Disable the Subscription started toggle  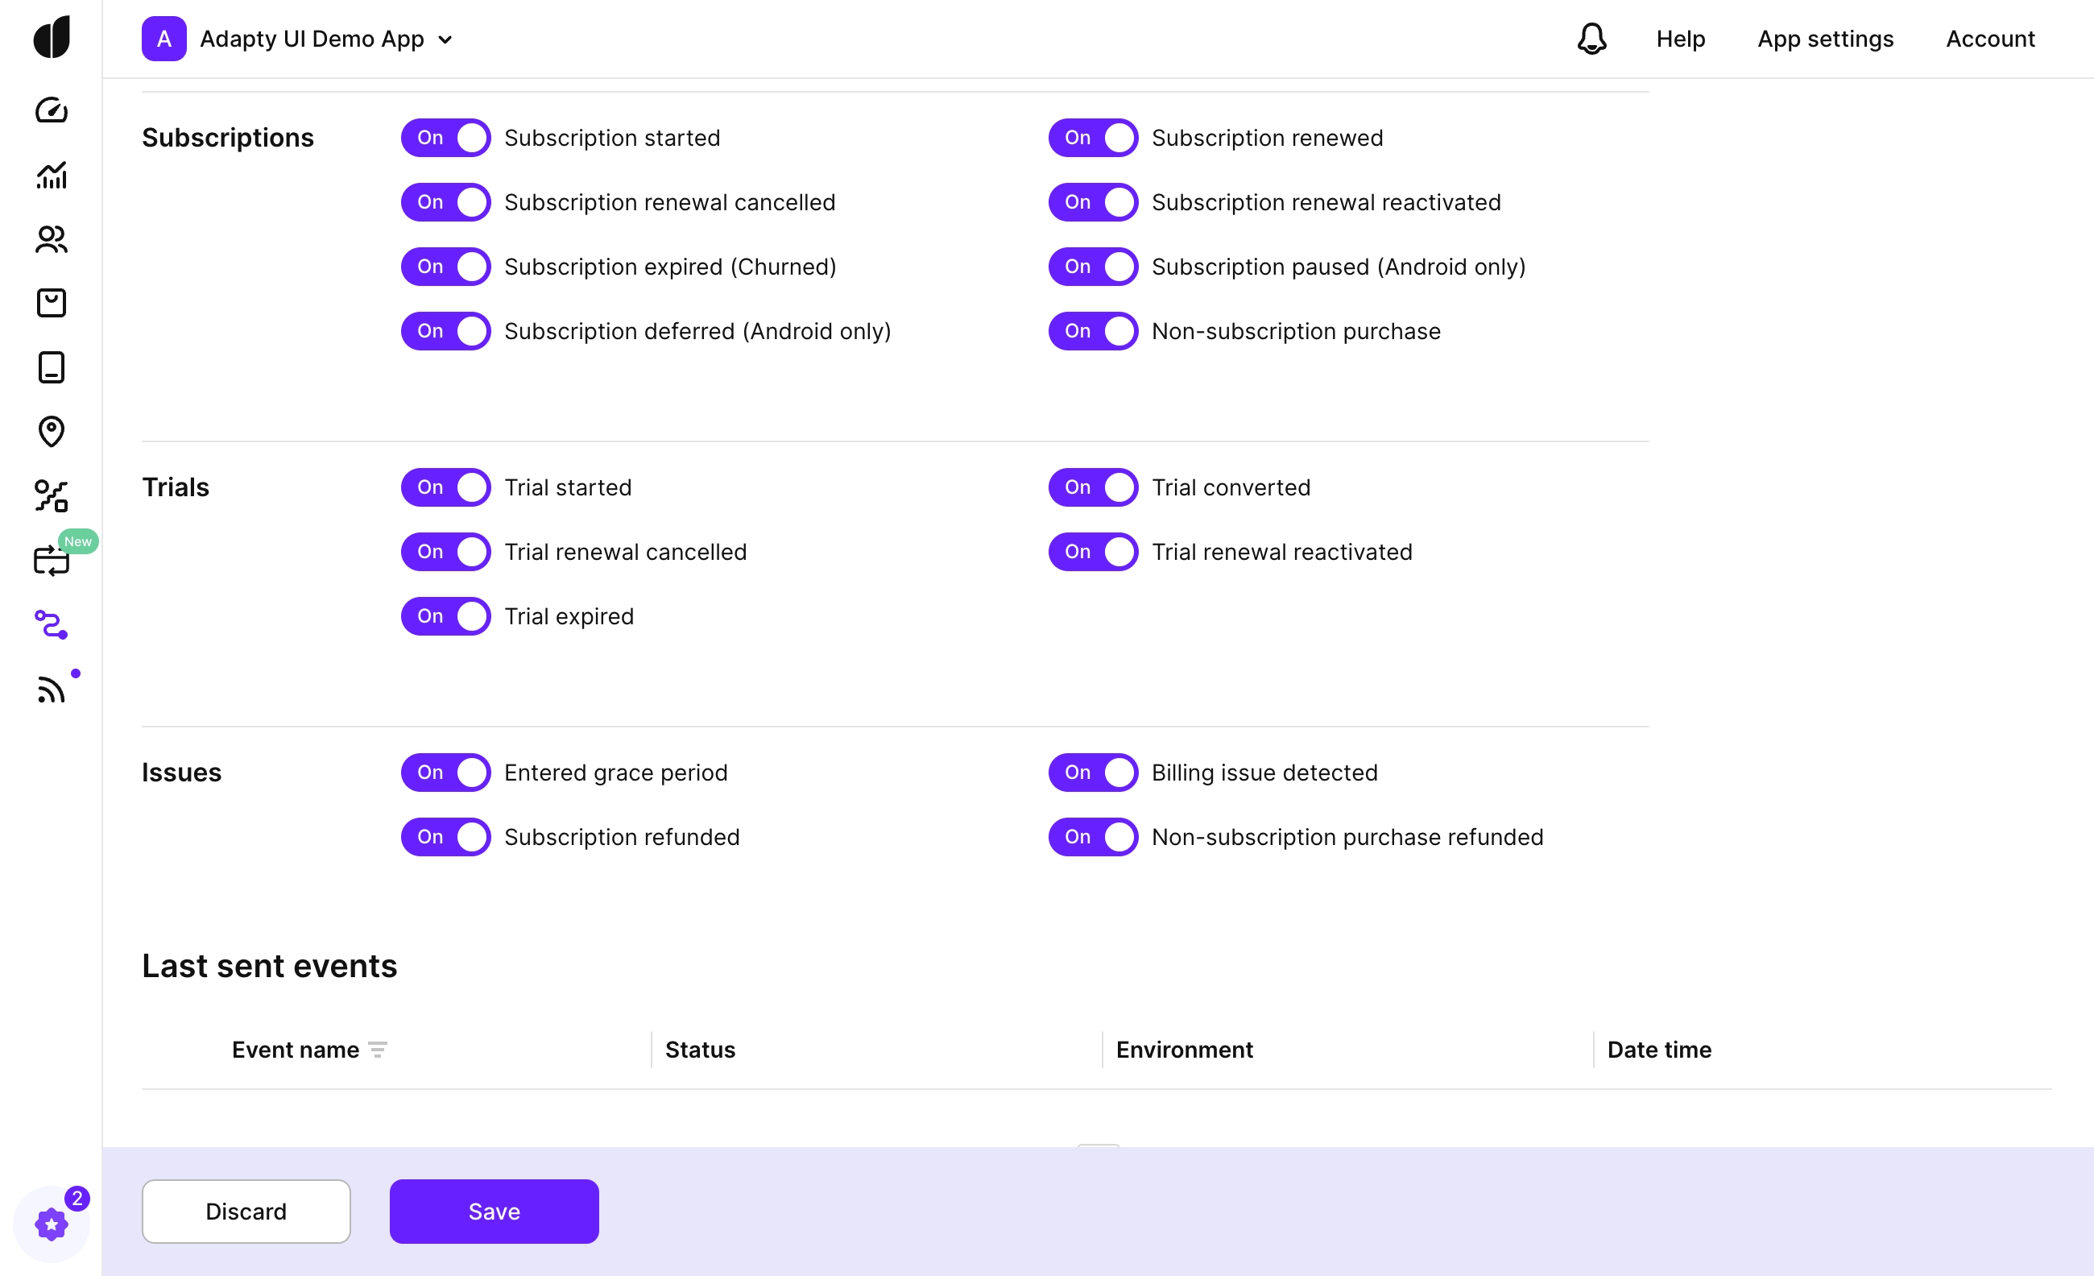click(x=445, y=137)
